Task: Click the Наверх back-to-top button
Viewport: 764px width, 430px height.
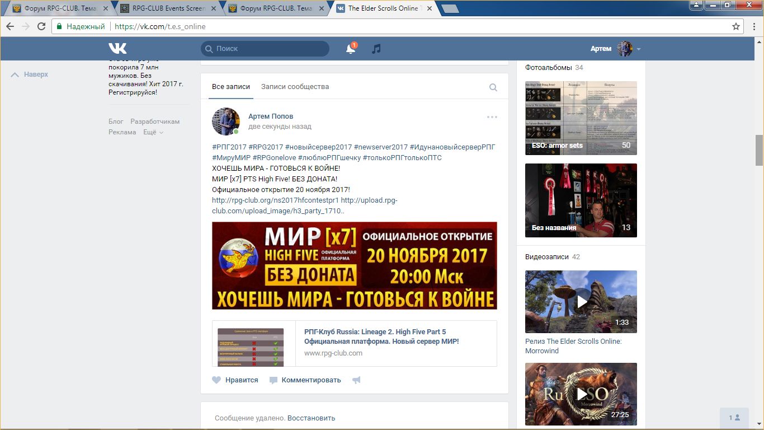Action: coord(30,74)
